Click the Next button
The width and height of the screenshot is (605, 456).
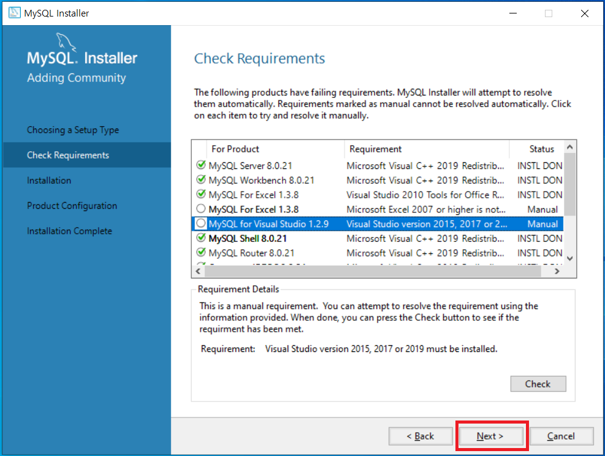[x=490, y=436]
